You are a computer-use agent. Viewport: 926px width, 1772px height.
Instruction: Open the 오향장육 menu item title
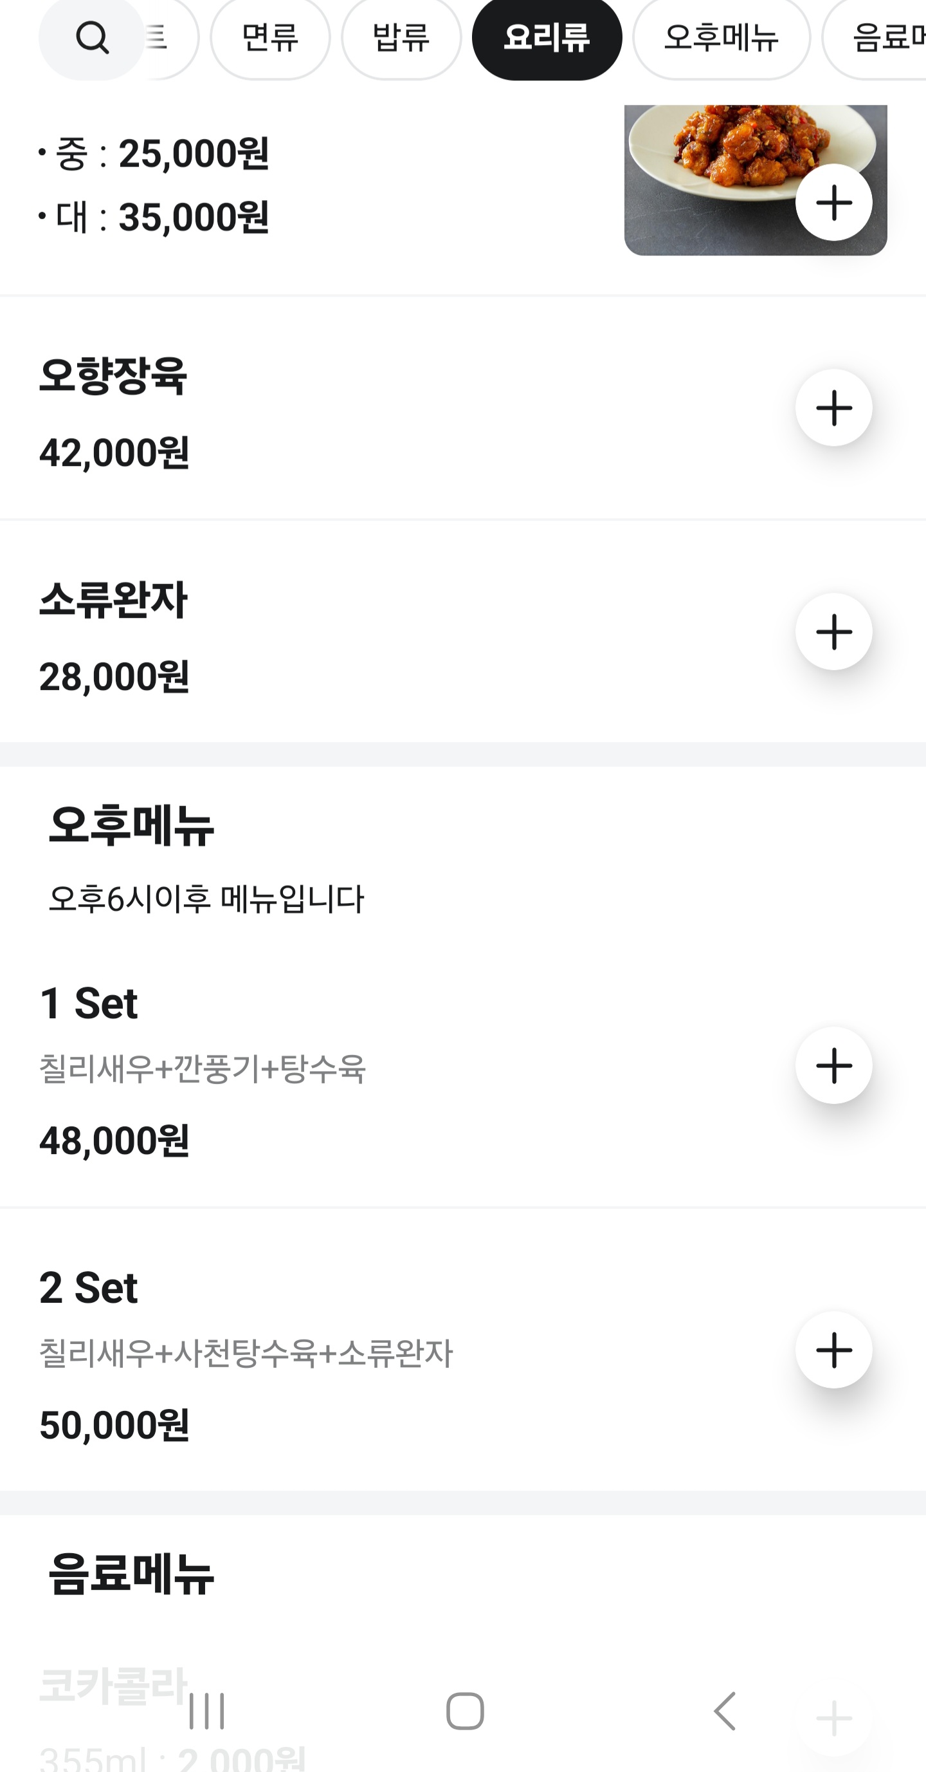pyautogui.click(x=113, y=376)
